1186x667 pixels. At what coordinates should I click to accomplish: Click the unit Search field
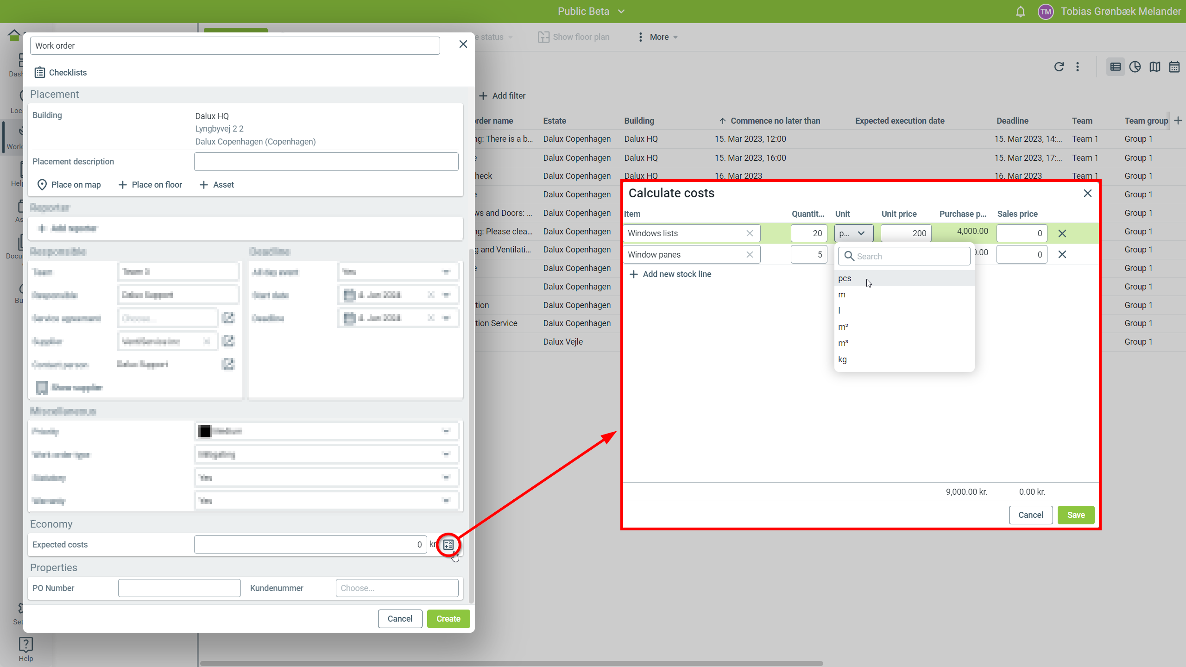[904, 257]
